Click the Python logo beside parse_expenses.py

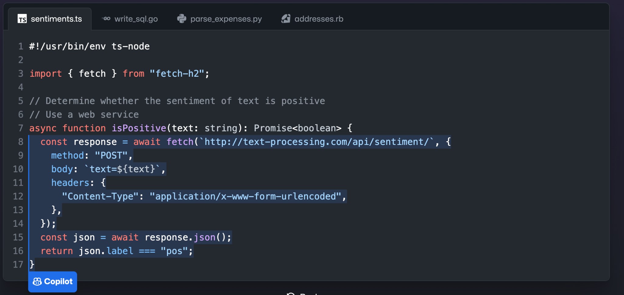tap(182, 19)
